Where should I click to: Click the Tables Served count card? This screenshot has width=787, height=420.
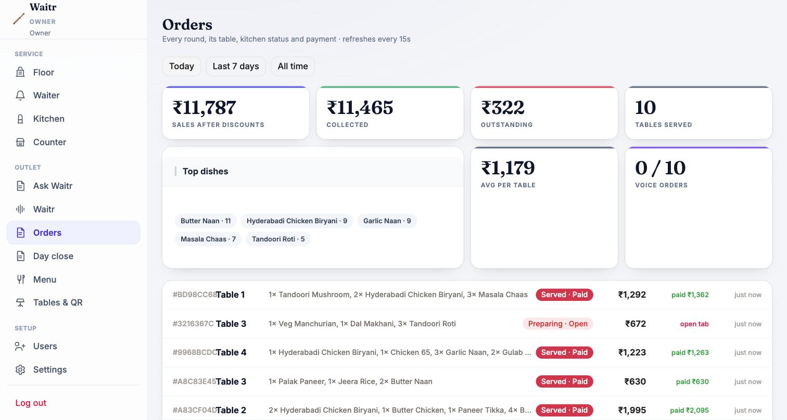(x=699, y=113)
